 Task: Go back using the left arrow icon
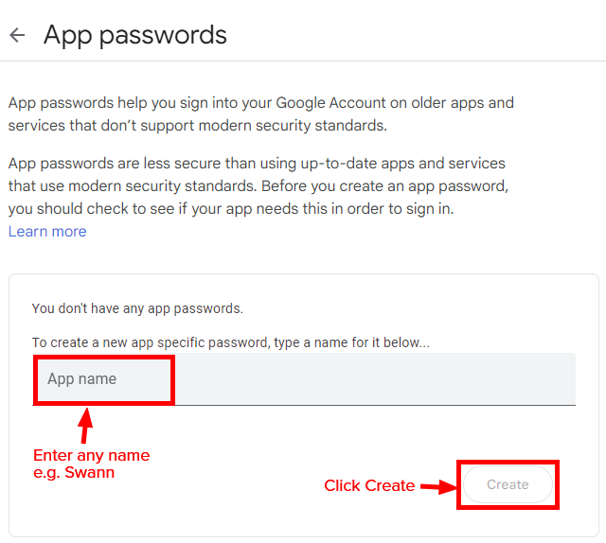tap(17, 35)
